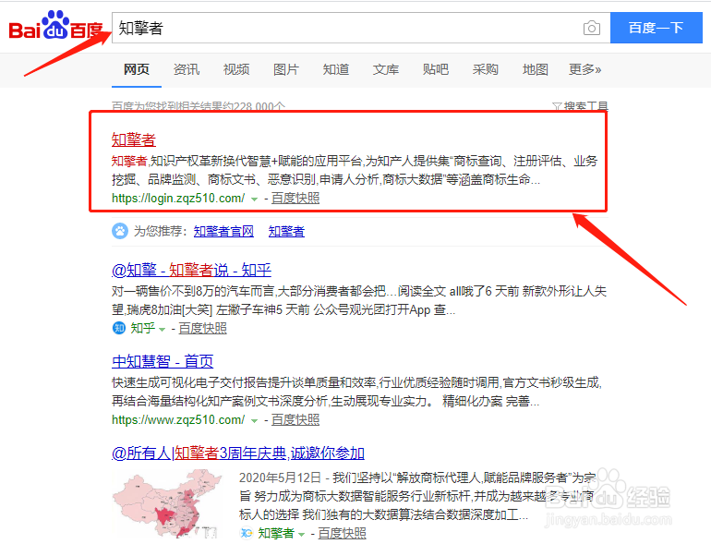Switch to the 资讯 tab
711x544 pixels.
click(187, 69)
